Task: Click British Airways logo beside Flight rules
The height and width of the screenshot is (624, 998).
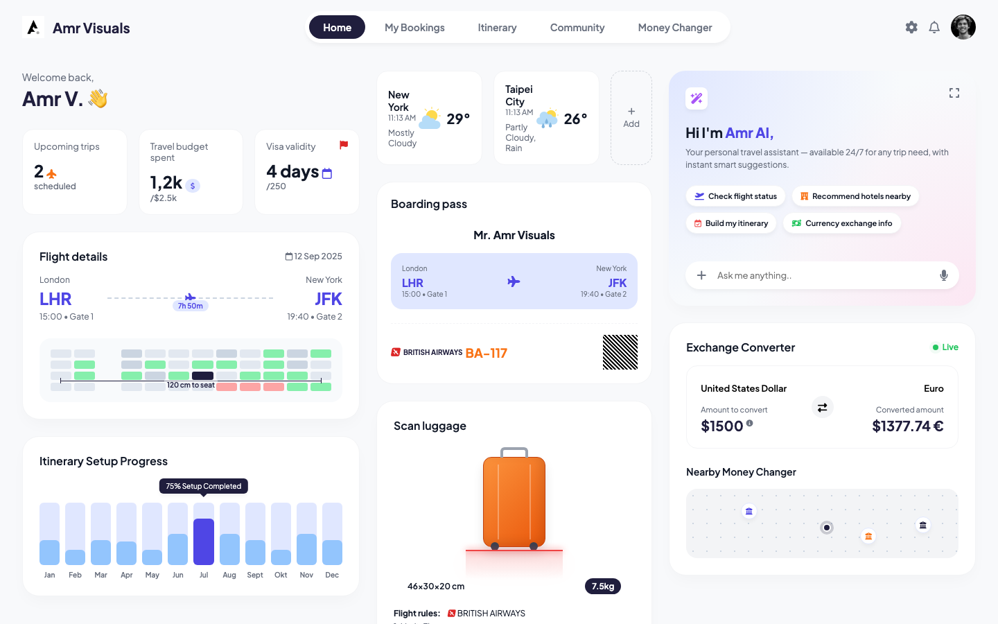Action: coord(487,614)
